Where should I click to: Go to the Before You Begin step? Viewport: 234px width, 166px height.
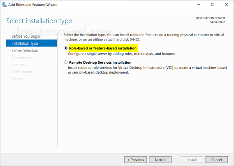click(x=26, y=36)
